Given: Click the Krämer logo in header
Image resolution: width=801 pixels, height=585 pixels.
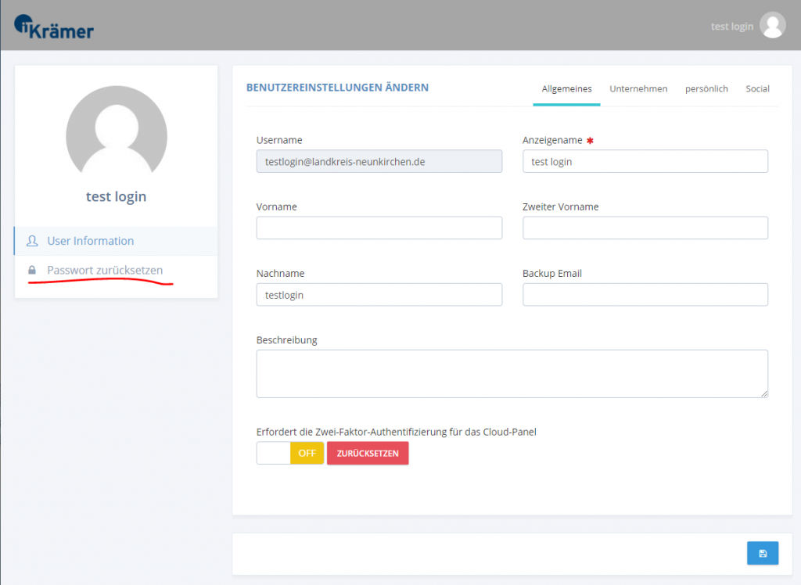Looking at the screenshot, I should [x=54, y=27].
